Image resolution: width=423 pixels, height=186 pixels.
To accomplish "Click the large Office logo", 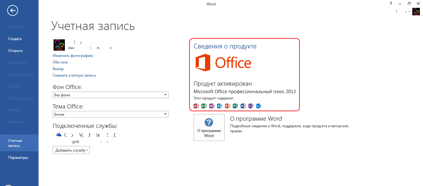I will [223, 63].
